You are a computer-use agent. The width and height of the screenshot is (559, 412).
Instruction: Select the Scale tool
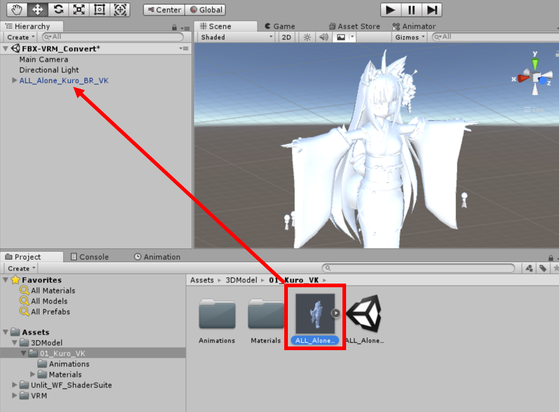click(79, 9)
